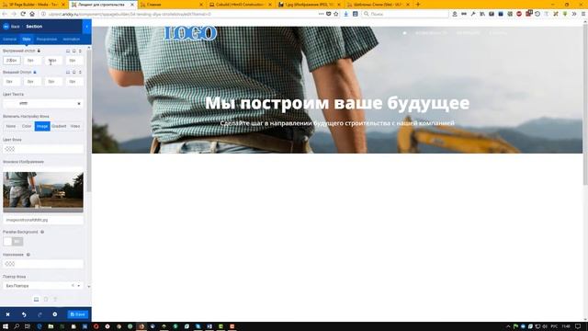This screenshot has width=588, height=331.
Task: Set background type to Color
Action: tap(27, 126)
